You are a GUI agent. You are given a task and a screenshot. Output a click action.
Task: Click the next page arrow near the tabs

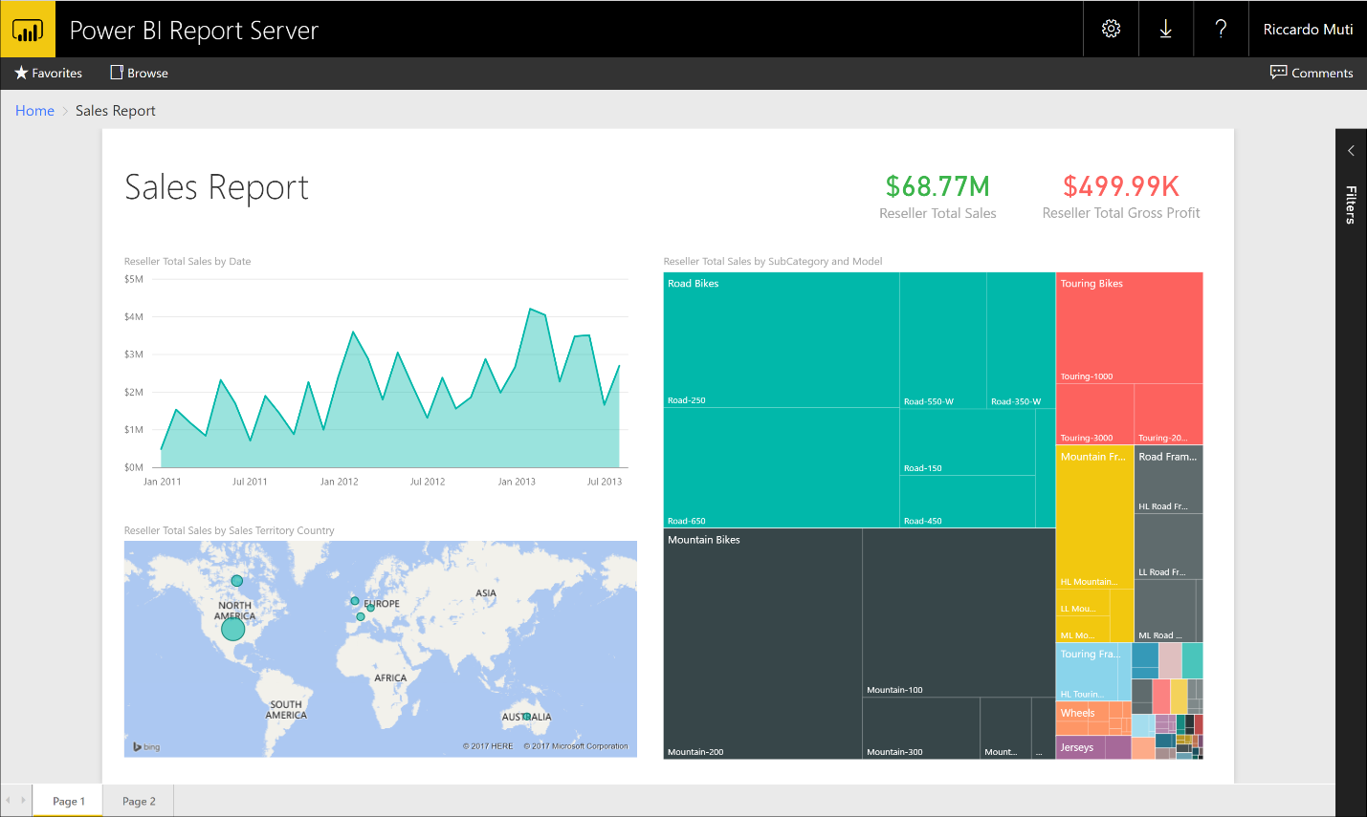coord(21,801)
